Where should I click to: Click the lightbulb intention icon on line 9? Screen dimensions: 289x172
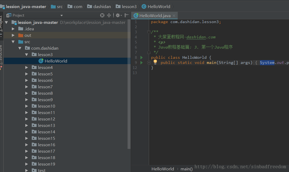click(155, 62)
